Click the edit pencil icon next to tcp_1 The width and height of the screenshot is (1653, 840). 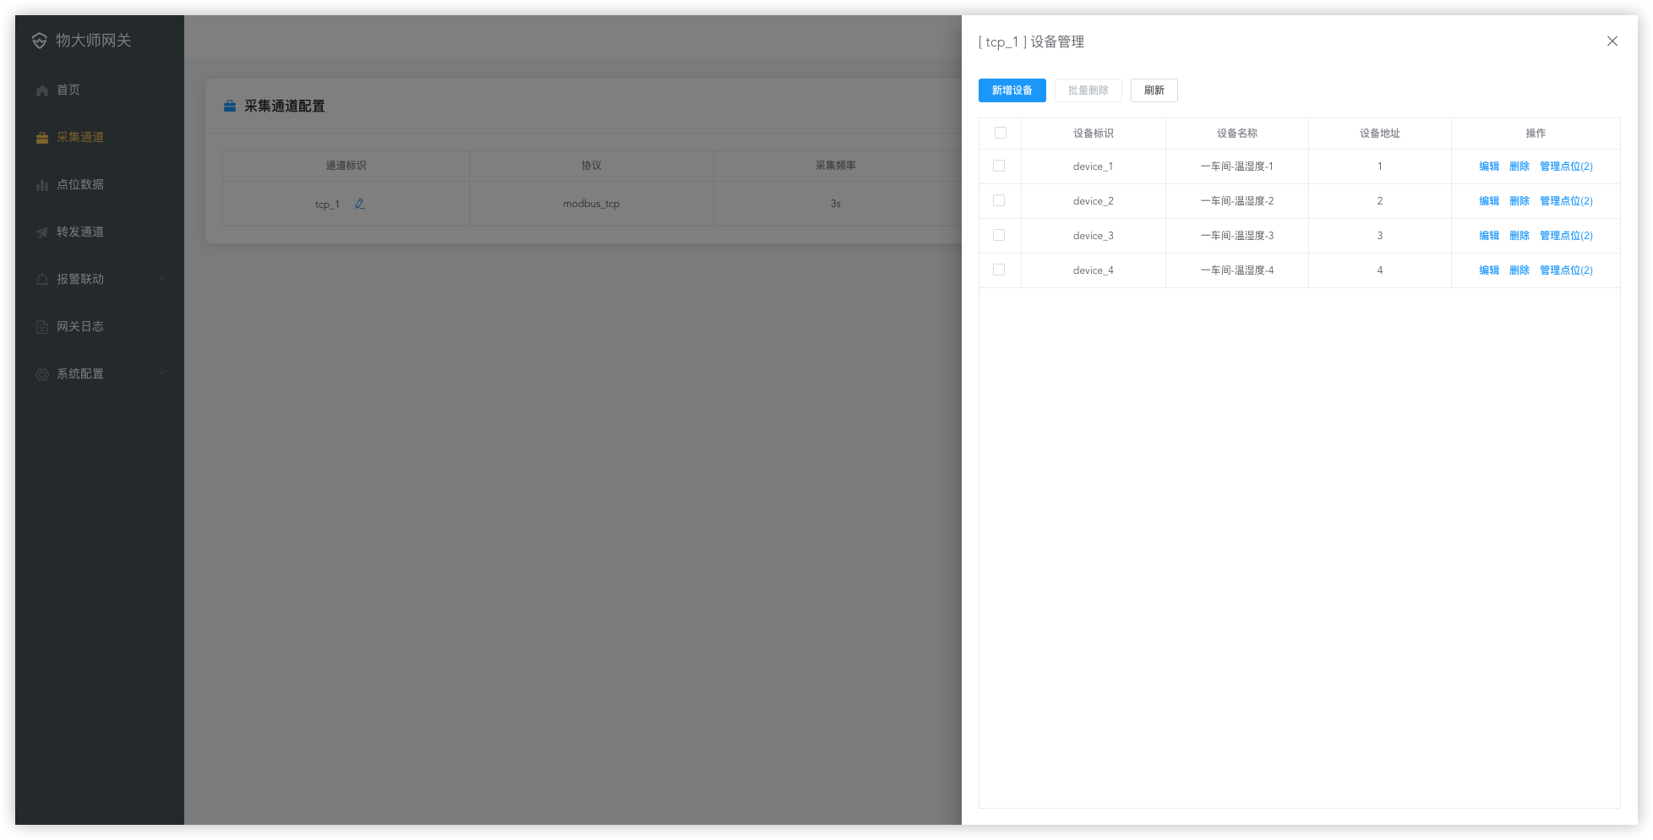[x=360, y=204]
